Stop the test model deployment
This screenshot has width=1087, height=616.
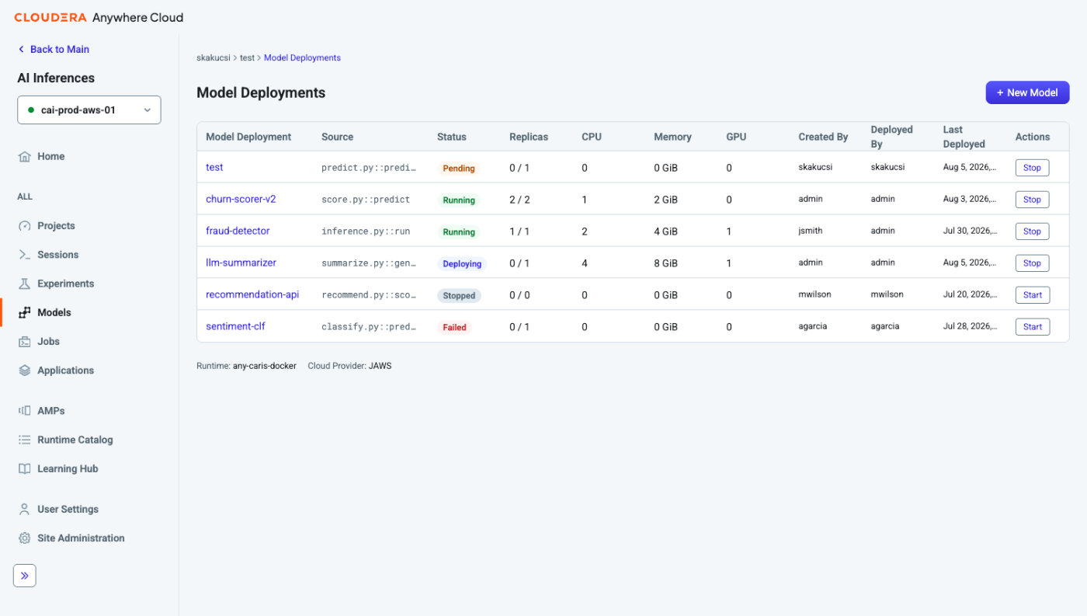pos(1032,168)
